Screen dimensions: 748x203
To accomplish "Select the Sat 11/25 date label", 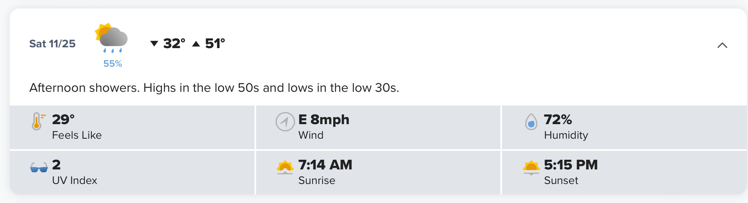I will coord(52,44).
